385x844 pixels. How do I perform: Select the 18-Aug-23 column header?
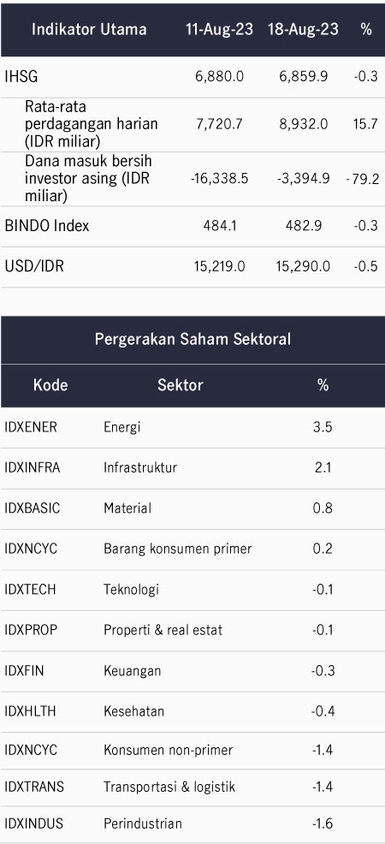[x=304, y=30]
